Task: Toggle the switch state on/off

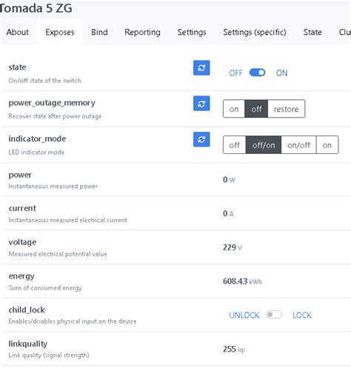Action: pyautogui.click(x=257, y=73)
